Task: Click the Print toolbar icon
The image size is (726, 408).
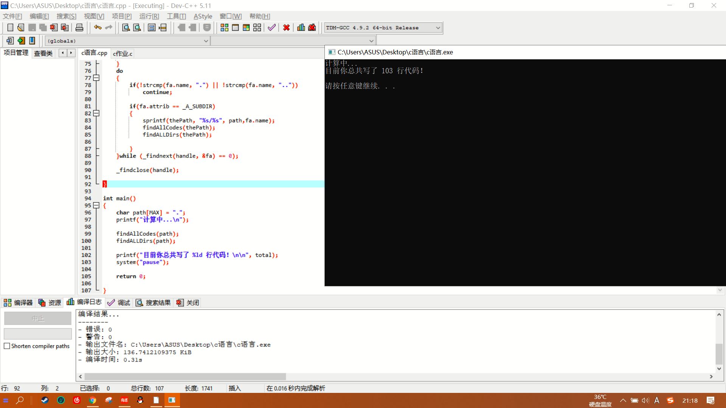Action: click(x=79, y=28)
